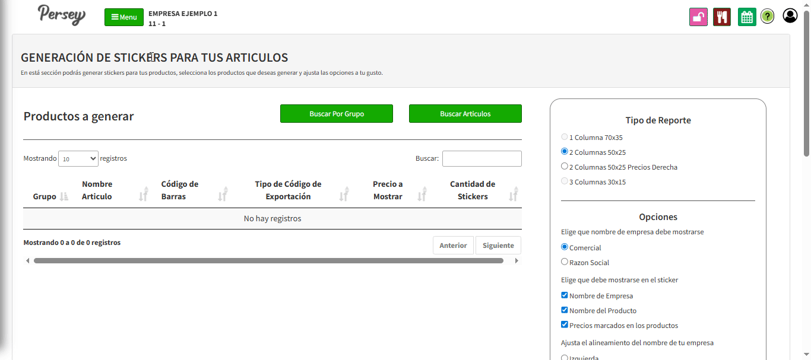Open the green Menu button

point(124,17)
